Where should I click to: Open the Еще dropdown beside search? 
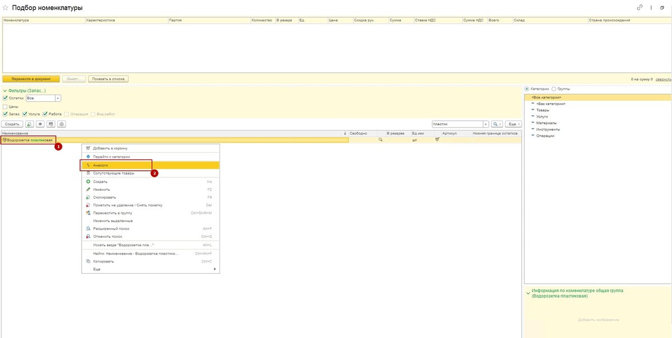click(514, 124)
